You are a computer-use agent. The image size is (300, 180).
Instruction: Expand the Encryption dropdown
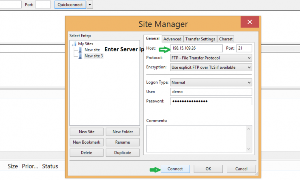pyautogui.click(x=211, y=67)
